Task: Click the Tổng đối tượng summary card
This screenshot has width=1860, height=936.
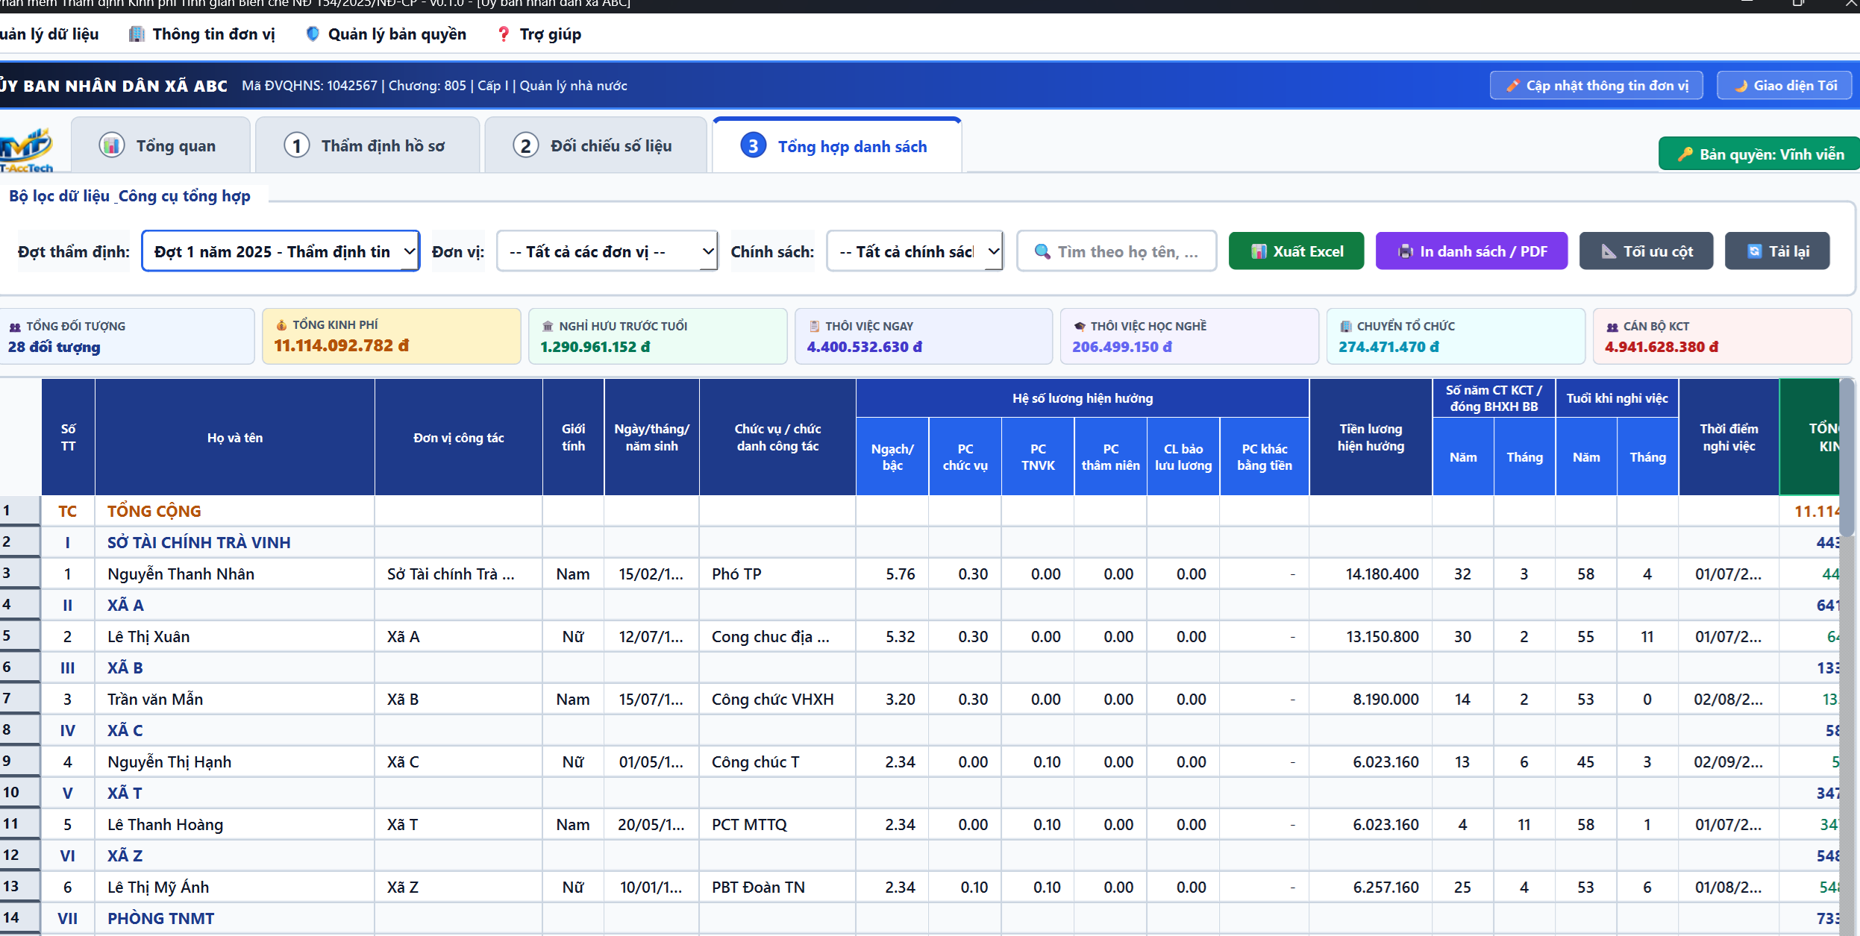Action: click(x=126, y=336)
